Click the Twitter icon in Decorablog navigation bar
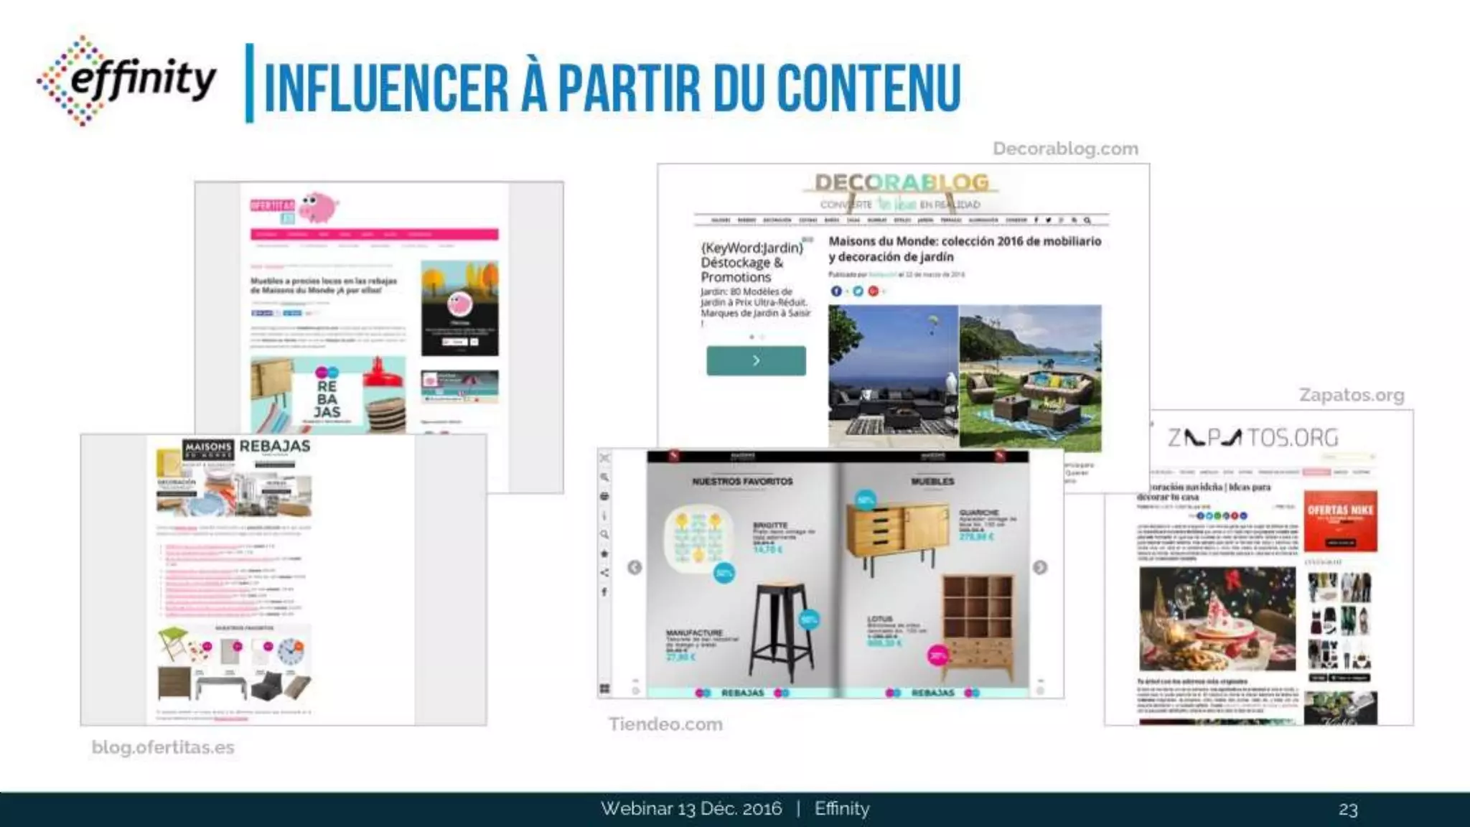This screenshot has width=1470, height=827. point(1049,220)
